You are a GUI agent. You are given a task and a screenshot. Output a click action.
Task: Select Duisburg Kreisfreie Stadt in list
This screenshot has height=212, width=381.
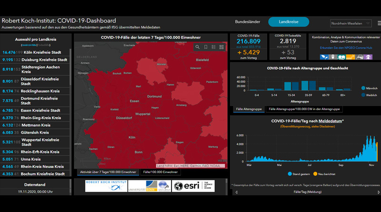click(35, 60)
